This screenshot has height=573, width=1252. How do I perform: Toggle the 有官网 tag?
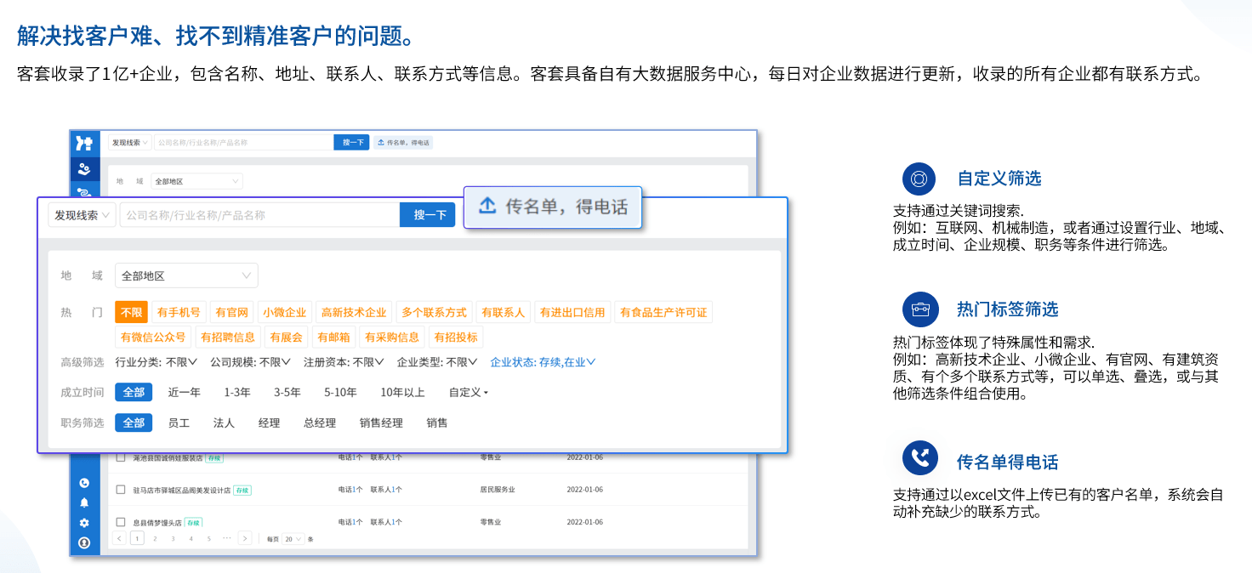(231, 312)
